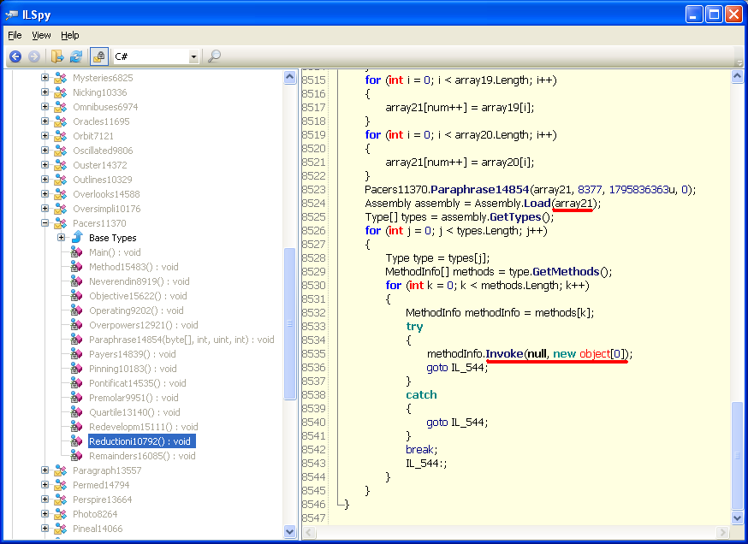This screenshot has width=748, height=544.
Task: Click the code panel horizontal scroll-right arrow
Action: tap(723, 532)
